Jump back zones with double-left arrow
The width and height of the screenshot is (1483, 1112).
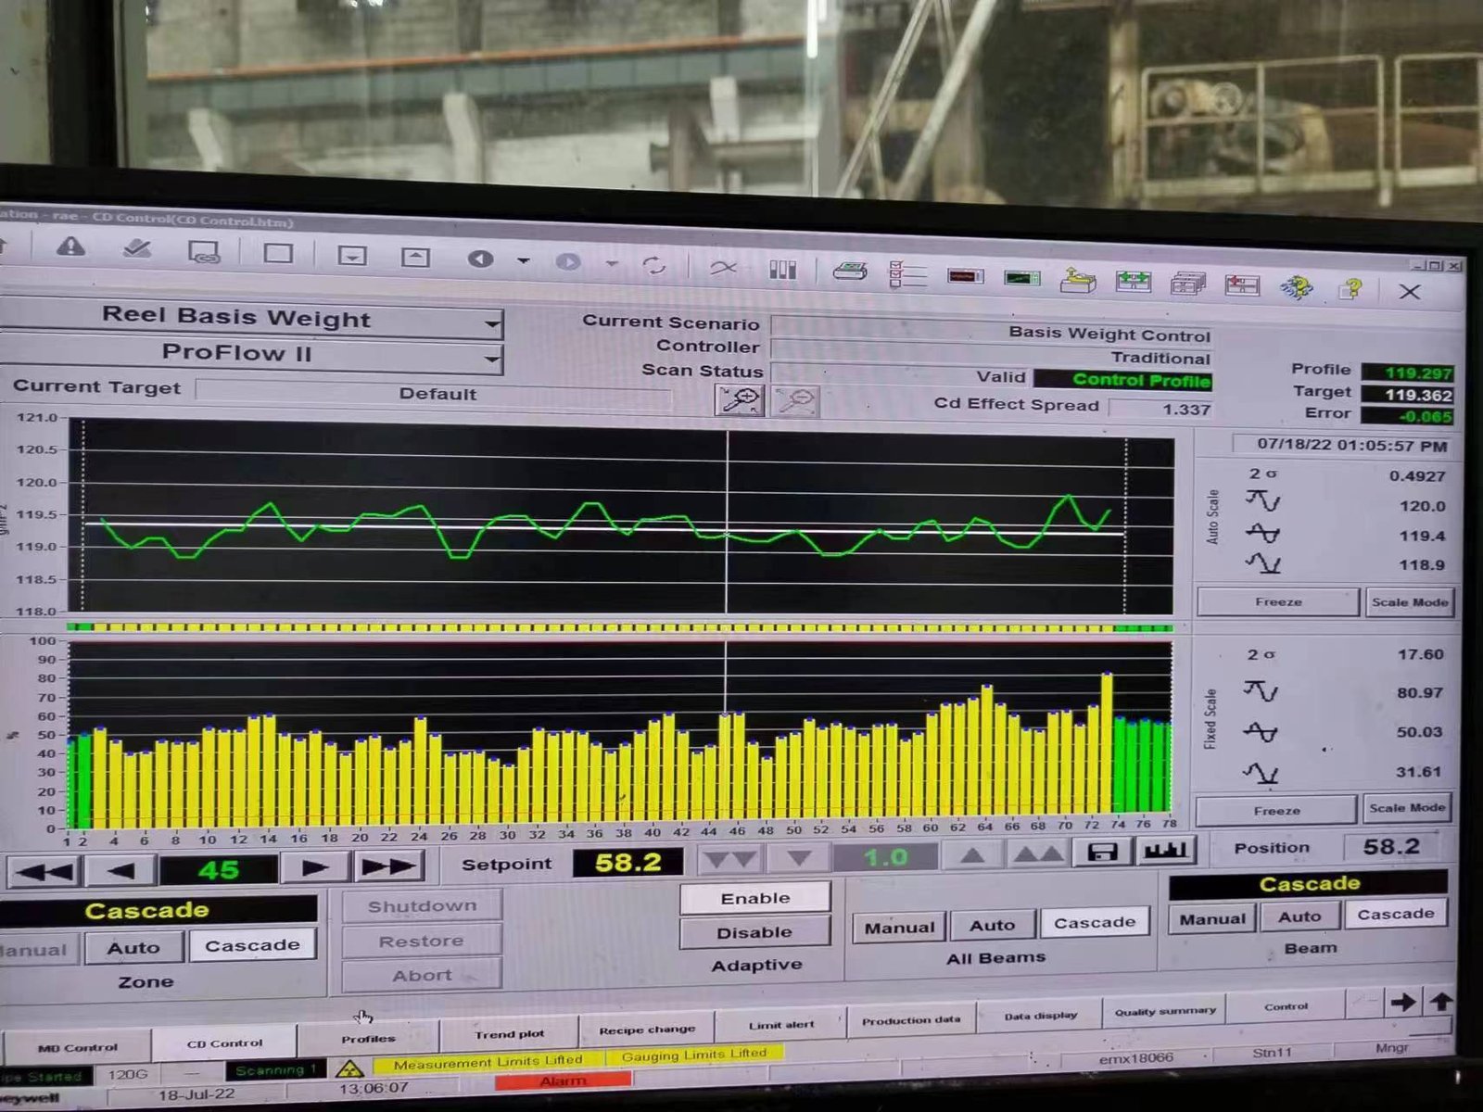pos(44,871)
